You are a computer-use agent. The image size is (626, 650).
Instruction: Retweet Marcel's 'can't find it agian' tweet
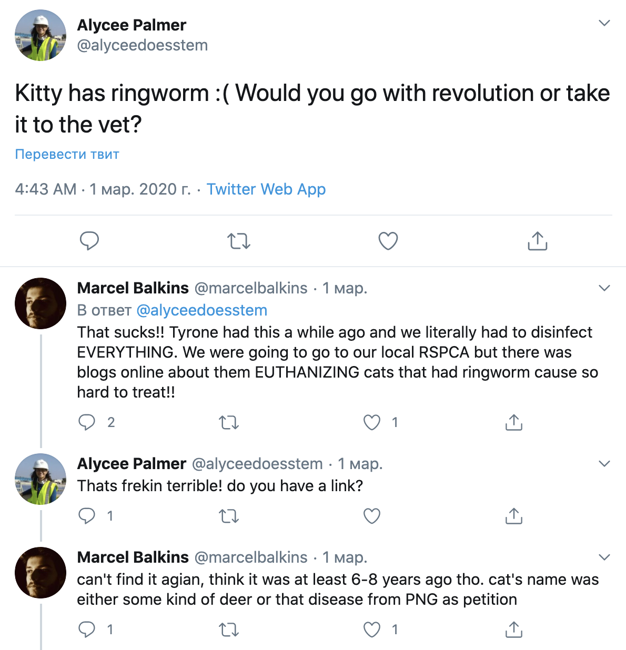[x=229, y=629]
